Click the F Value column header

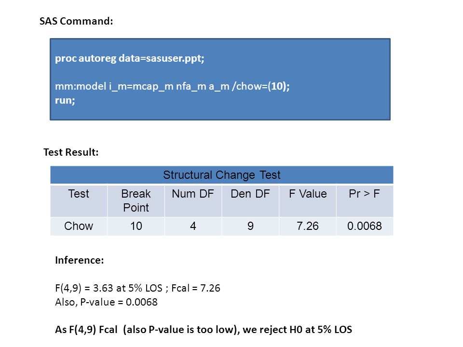[308, 201]
